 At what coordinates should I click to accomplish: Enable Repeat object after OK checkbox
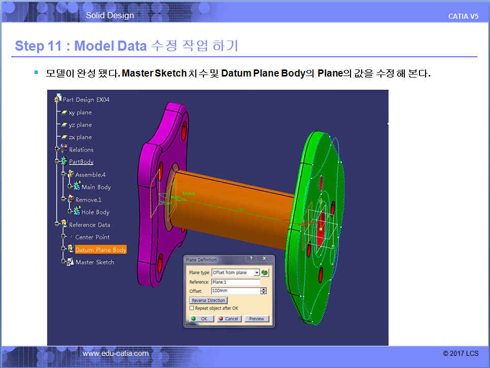point(192,308)
